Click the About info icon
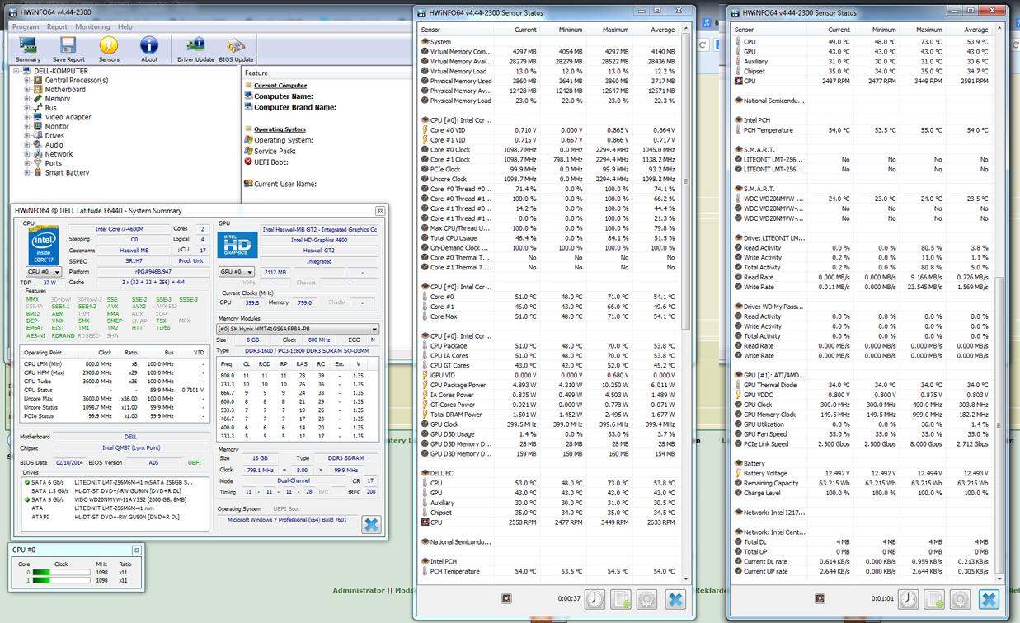 (149, 49)
